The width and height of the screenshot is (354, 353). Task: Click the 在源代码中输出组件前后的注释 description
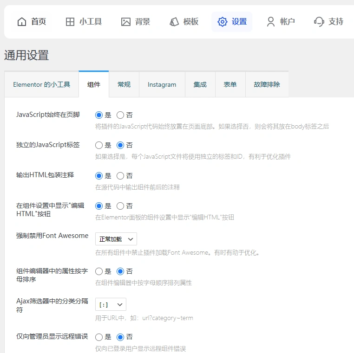coord(138,187)
